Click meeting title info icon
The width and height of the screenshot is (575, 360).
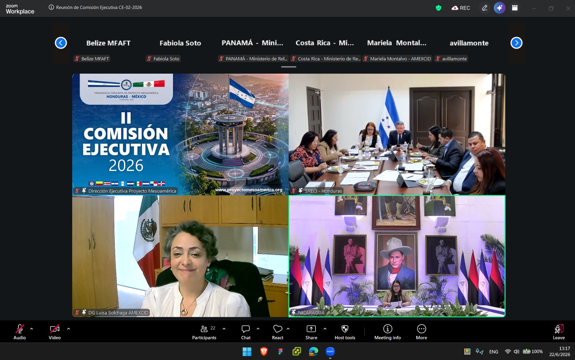tap(51, 7)
